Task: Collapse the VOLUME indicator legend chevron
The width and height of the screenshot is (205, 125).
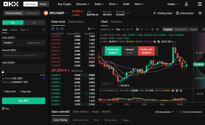Action: 101,90
